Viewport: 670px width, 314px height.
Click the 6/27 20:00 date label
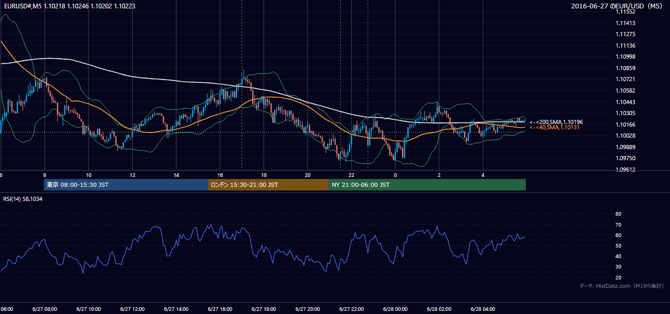tap(308, 309)
